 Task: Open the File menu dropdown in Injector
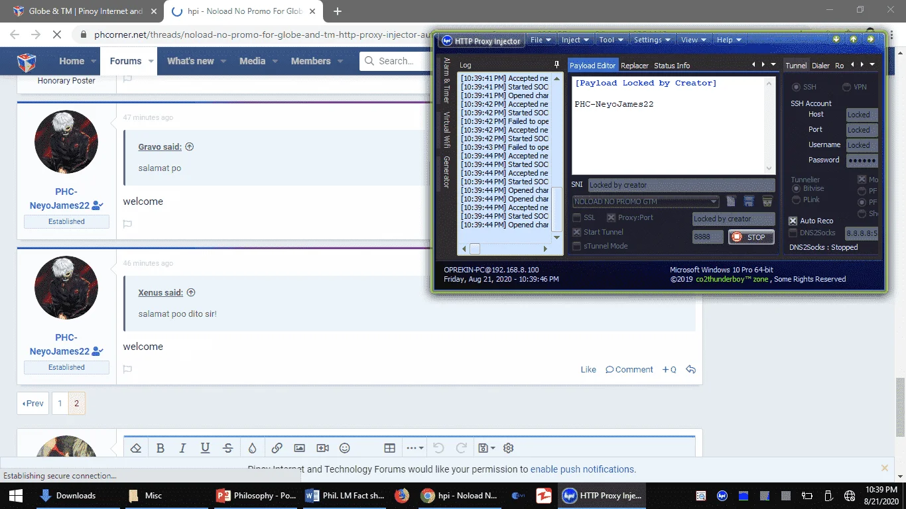pos(541,40)
